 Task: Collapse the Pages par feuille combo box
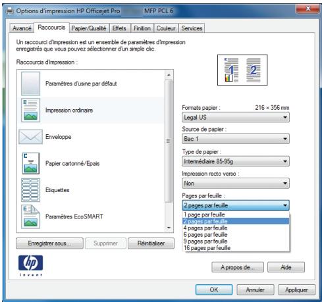coord(236,205)
